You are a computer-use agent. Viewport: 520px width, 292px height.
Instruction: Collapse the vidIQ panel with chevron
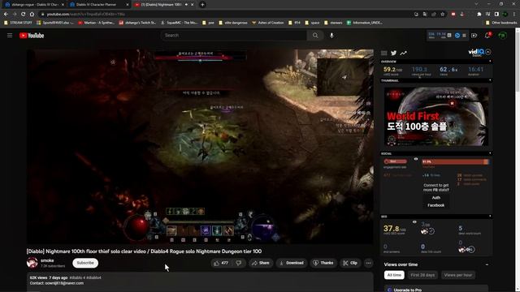click(x=488, y=52)
